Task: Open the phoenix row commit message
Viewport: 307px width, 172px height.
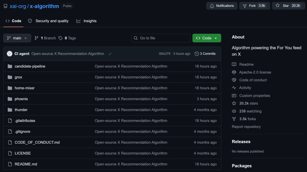Action: click(131, 99)
